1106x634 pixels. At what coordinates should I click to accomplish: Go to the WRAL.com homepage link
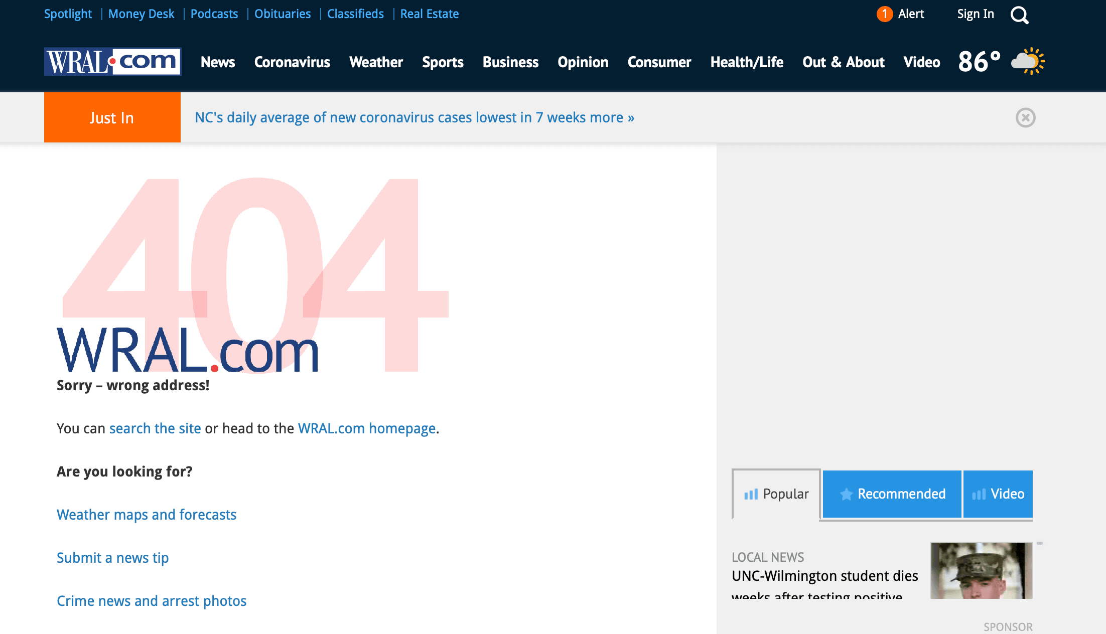coord(366,428)
